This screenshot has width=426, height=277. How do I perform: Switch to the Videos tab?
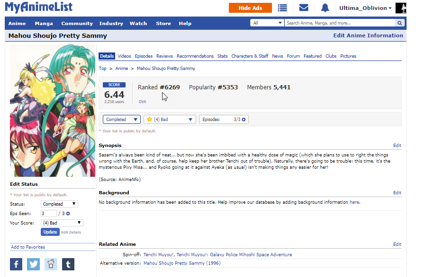124,56
